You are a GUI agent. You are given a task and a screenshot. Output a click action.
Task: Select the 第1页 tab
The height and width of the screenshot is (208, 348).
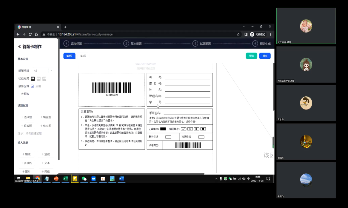69,56
